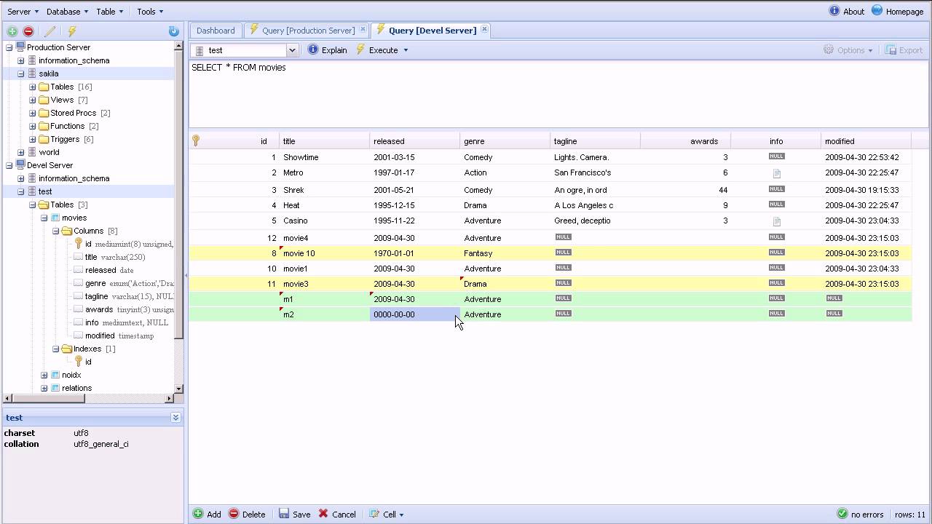This screenshot has width=932, height=524.
Task: Collapse the bottom properties panel with chevron
Action: (x=175, y=418)
